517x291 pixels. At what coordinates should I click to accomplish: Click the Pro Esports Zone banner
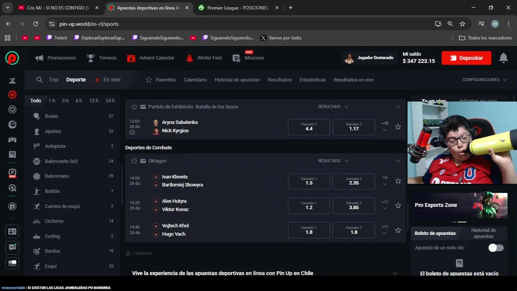(x=459, y=205)
